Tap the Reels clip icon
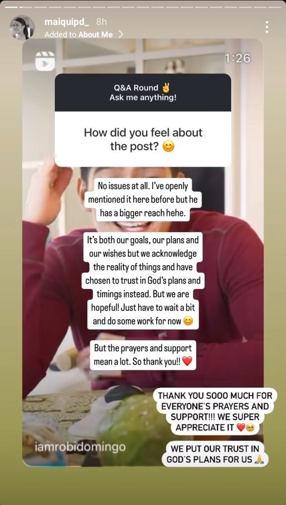The image size is (286, 505). click(x=45, y=61)
